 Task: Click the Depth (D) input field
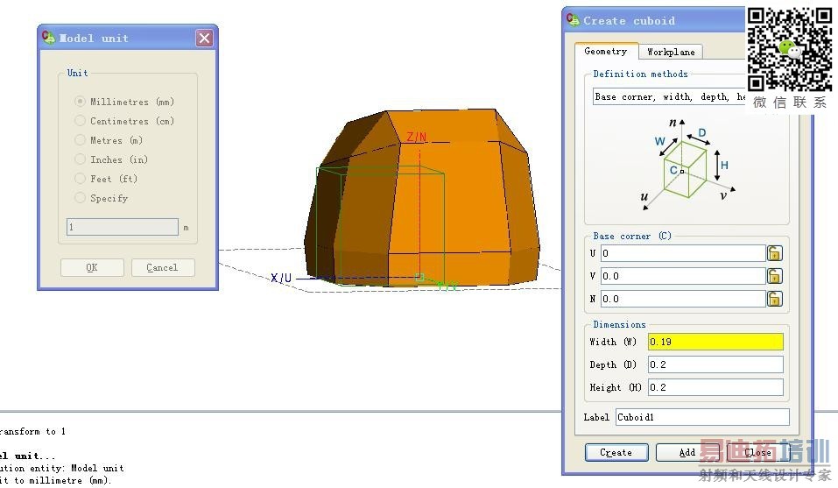tap(715, 364)
